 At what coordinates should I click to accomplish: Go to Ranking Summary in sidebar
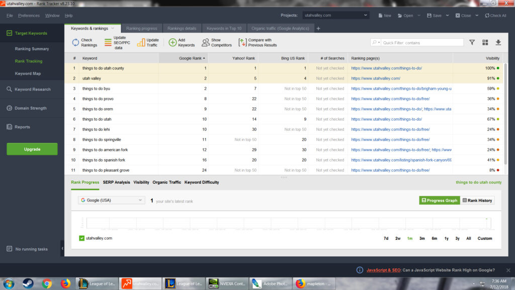click(32, 49)
